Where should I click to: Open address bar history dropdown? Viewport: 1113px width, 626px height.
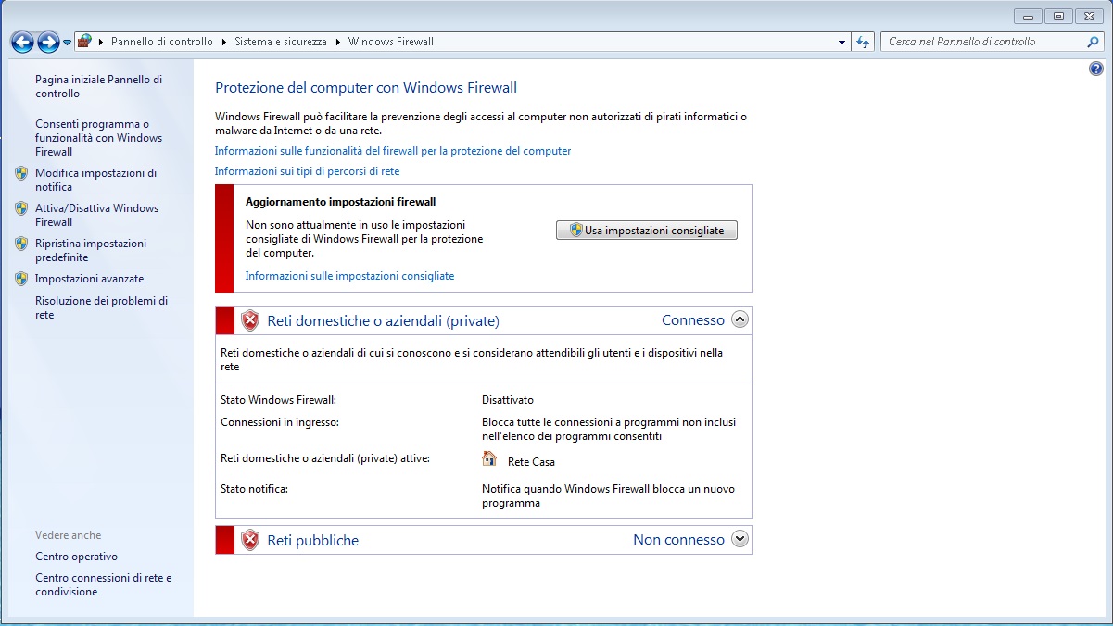point(841,42)
